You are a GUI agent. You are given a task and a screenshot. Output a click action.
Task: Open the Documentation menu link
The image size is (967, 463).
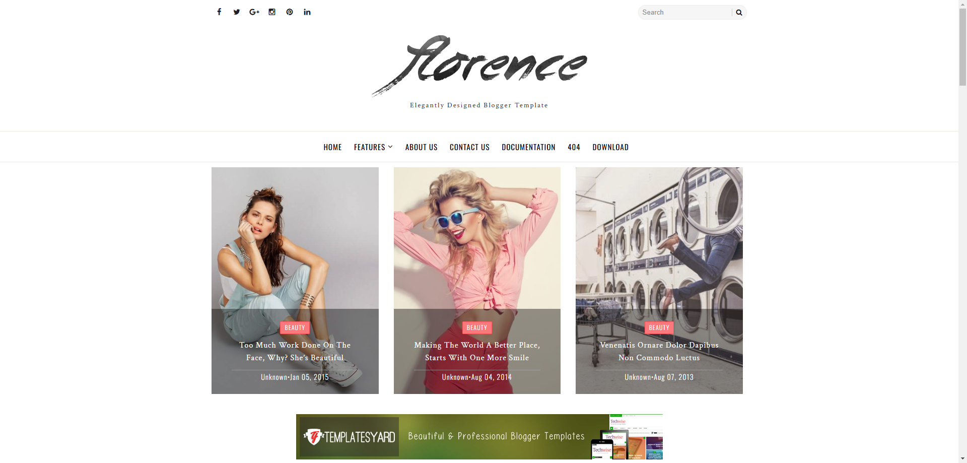point(528,147)
